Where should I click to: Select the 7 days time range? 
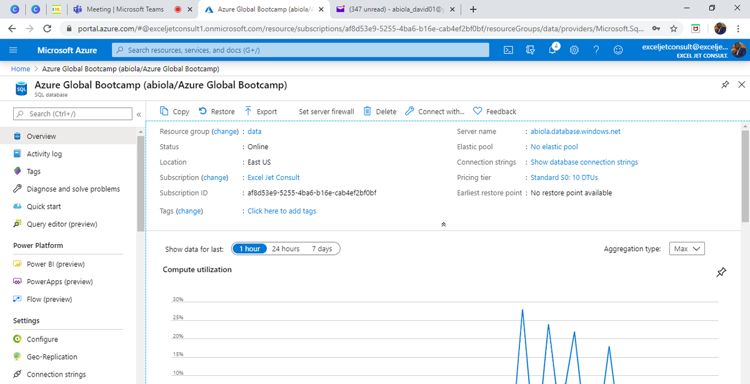322,249
